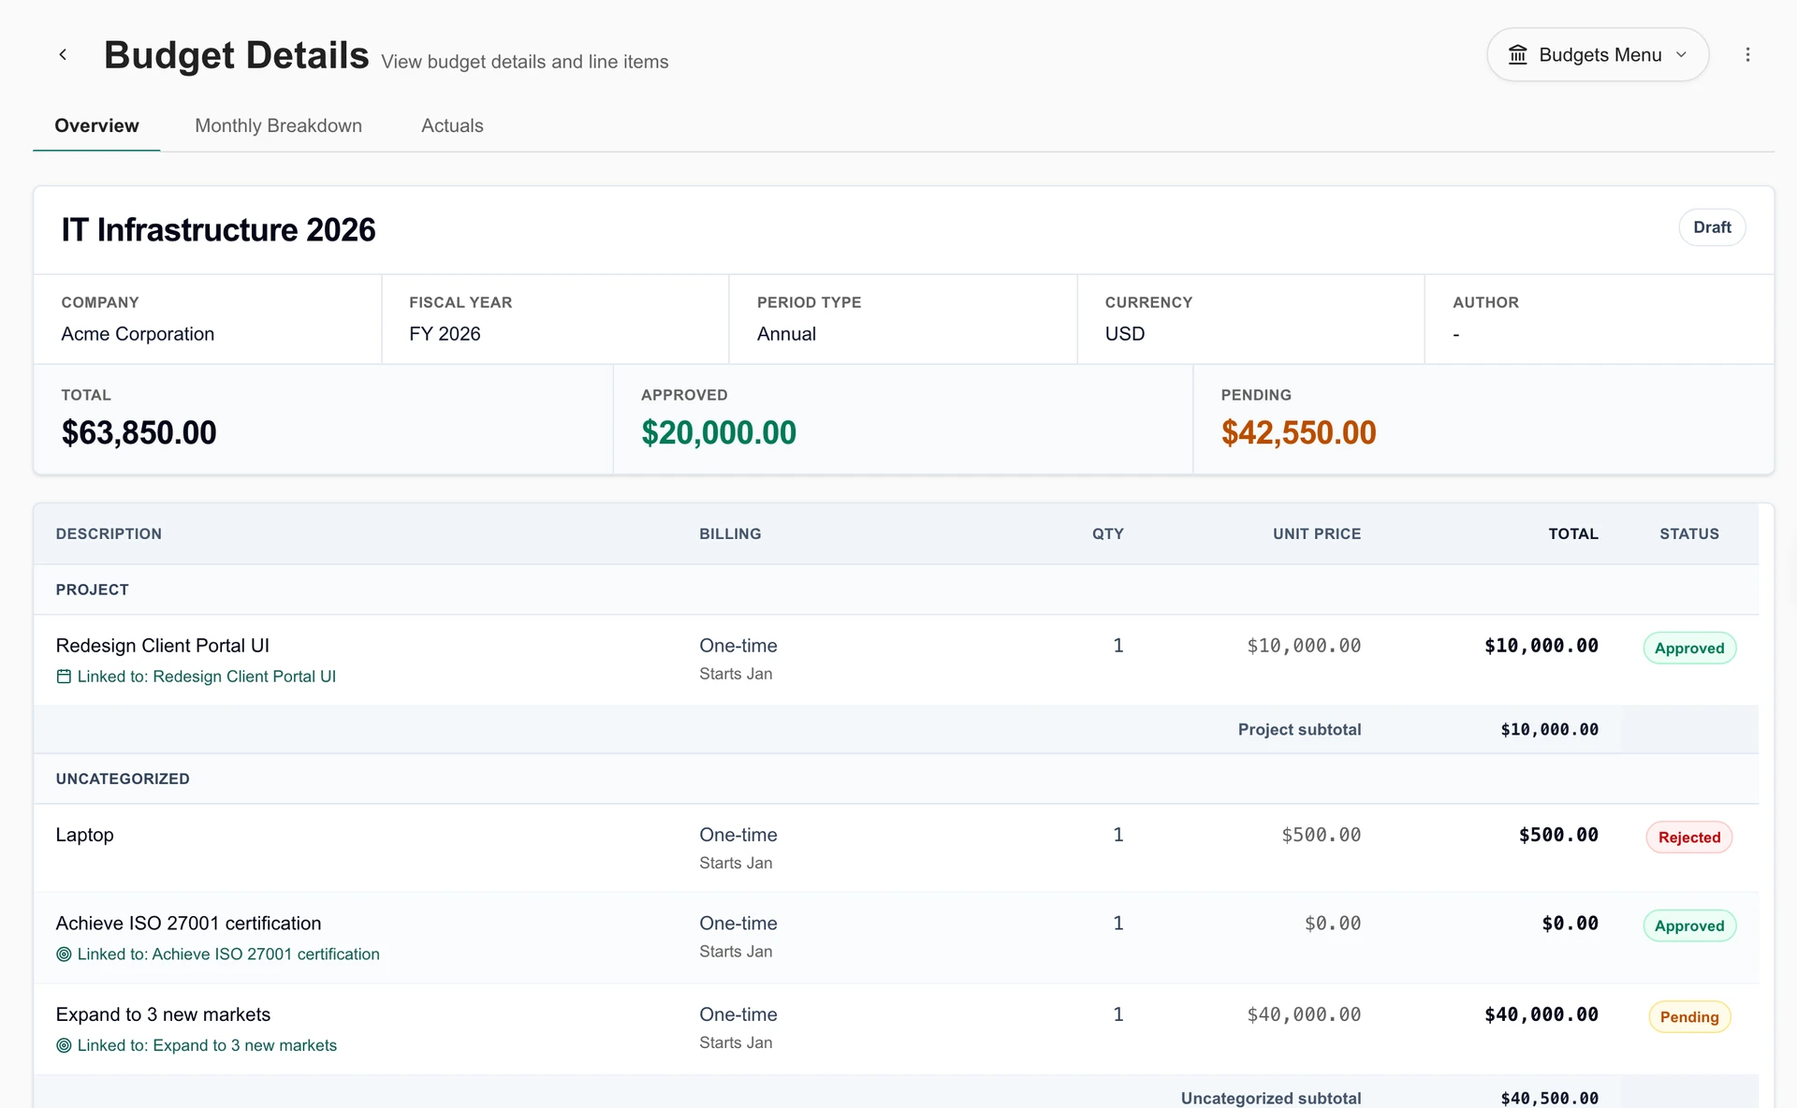The image size is (1797, 1108).
Task: Click the Uncategorized subtotal $40,500.00 value
Action: pos(1549,1098)
